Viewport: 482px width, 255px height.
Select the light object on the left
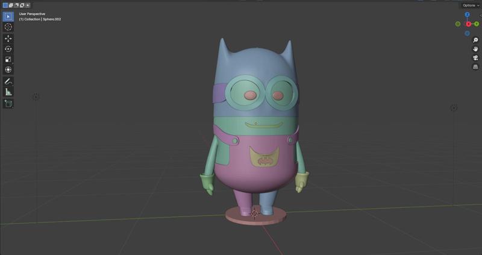coord(36,97)
